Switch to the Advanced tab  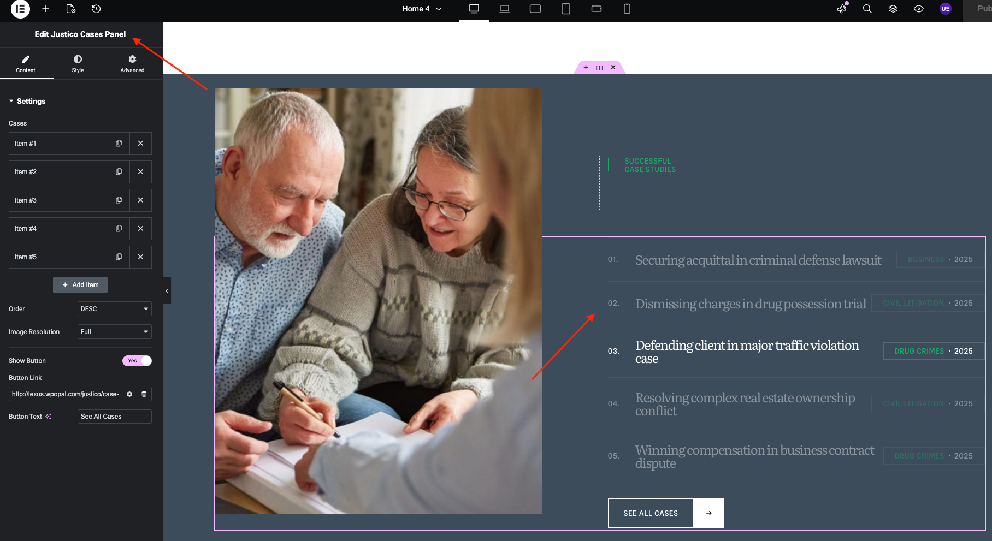coord(132,63)
